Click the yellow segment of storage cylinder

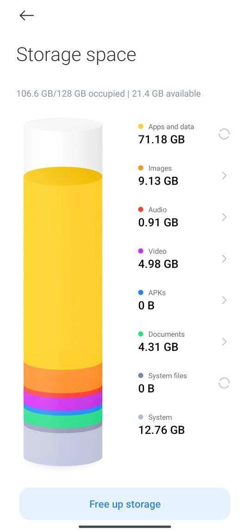click(x=63, y=268)
